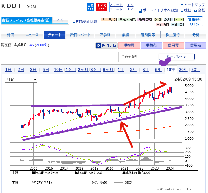
Task: Set chart period to 3ヶ月
Action: pos(96,70)
